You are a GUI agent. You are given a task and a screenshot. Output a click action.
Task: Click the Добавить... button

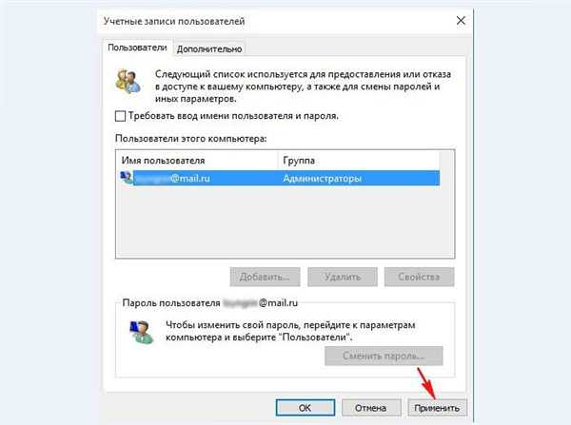point(265,277)
